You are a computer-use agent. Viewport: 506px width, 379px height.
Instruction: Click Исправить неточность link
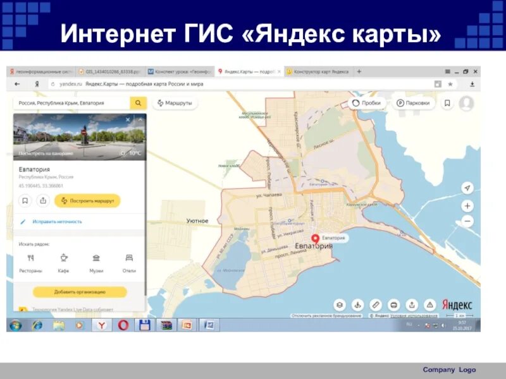[x=57, y=222]
